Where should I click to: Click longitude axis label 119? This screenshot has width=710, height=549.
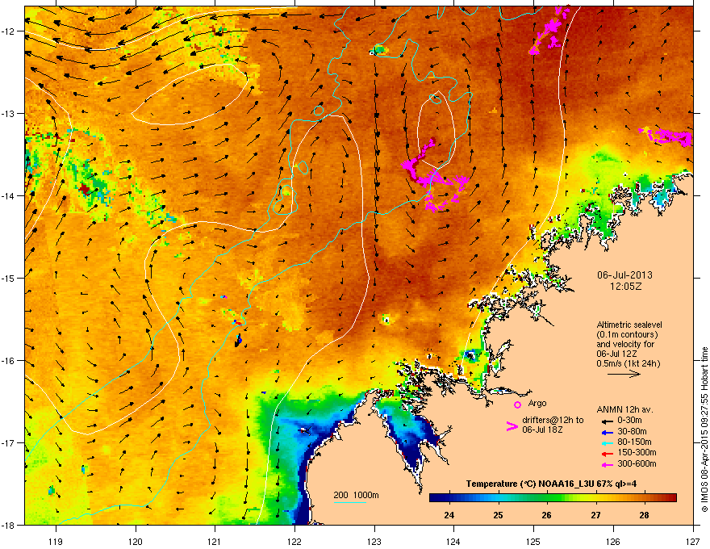[56, 542]
